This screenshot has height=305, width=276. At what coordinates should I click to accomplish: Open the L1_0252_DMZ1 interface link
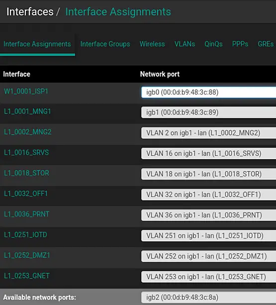coord(27,255)
